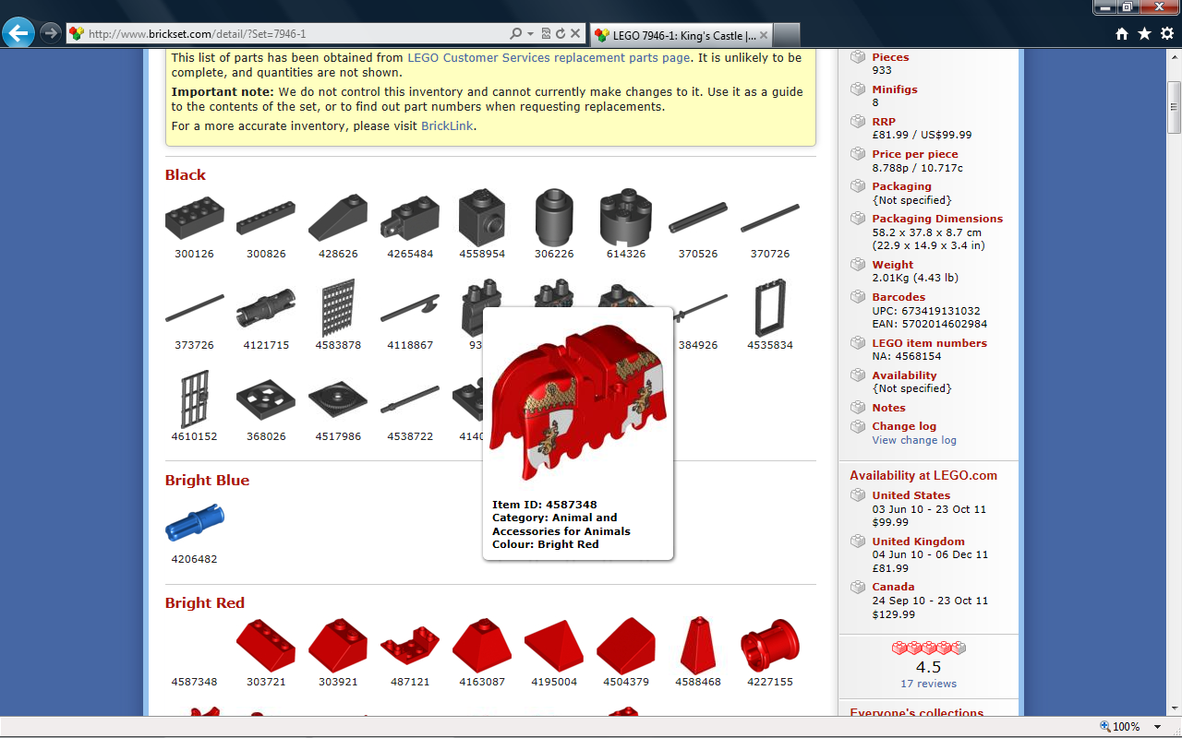Open browser Tools gear icon
The height and width of the screenshot is (738, 1182).
point(1166,33)
